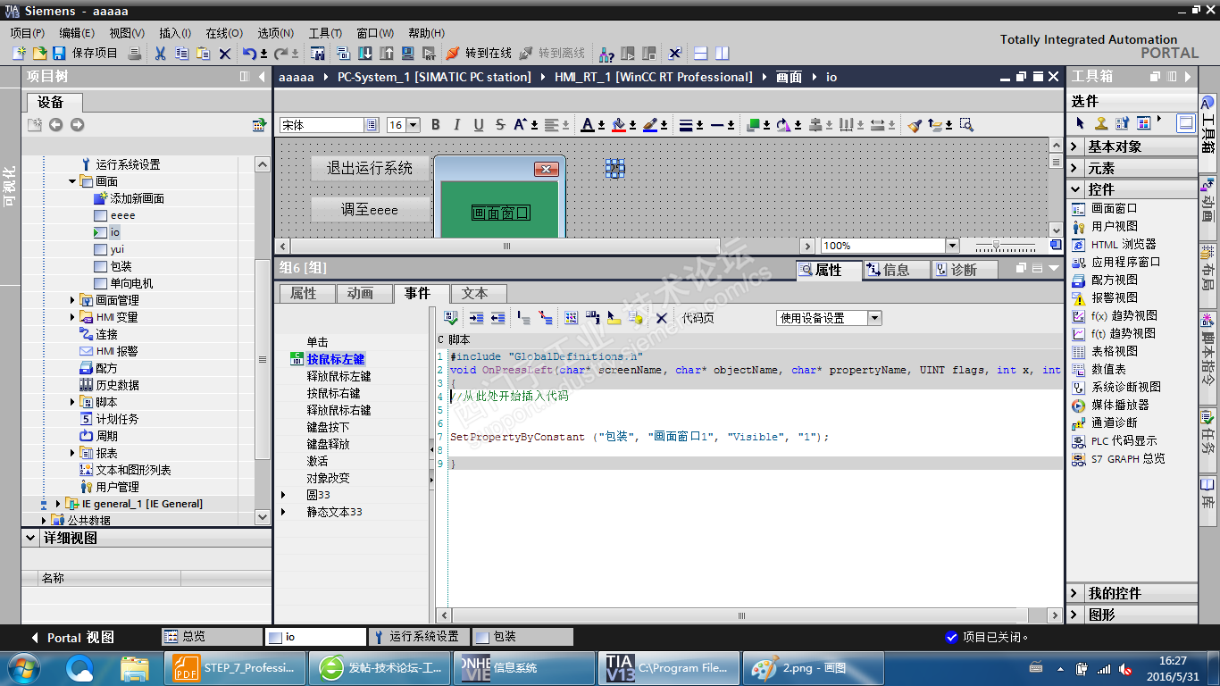Expand the 我的控件 toolbox section
Screen dimensions: 1220x686
1074,593
